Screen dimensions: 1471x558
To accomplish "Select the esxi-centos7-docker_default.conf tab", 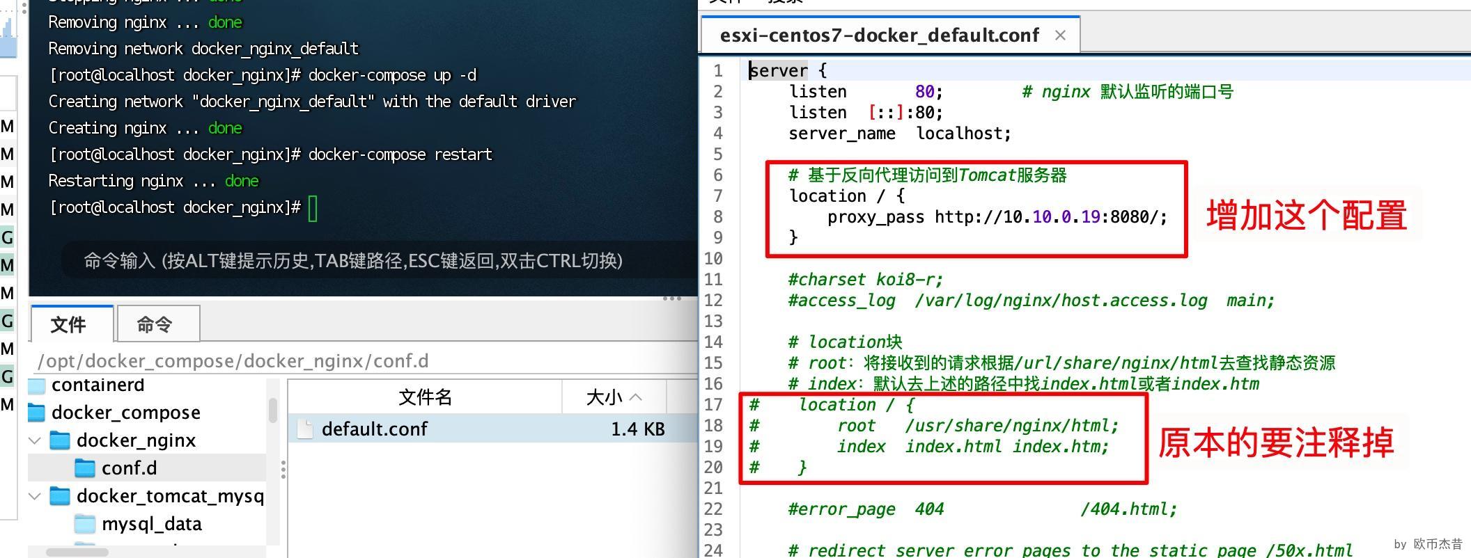I will click(x=879, y=35).
